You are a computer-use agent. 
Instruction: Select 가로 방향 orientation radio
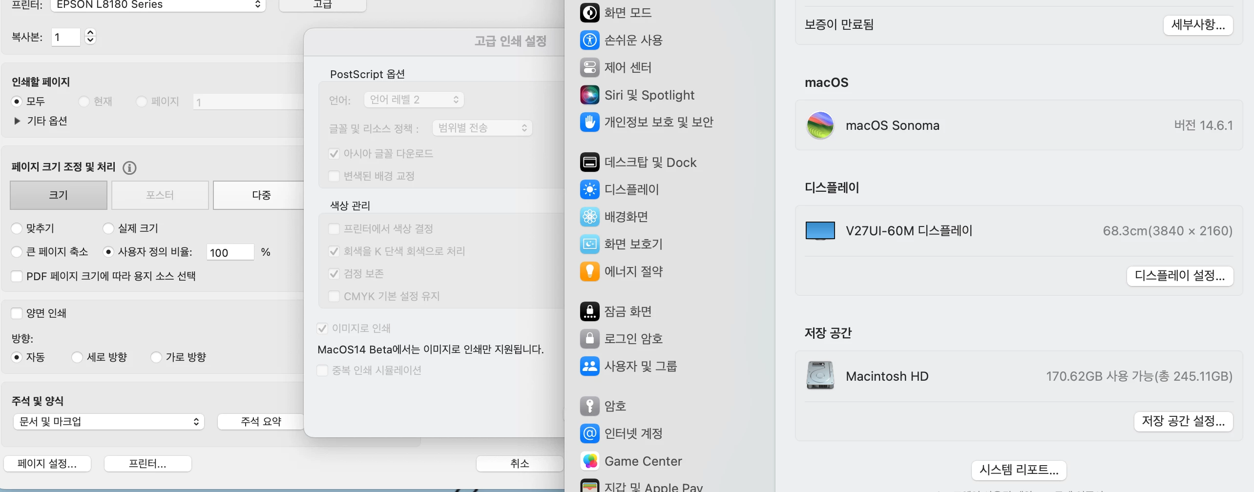(x=156, y=357)
